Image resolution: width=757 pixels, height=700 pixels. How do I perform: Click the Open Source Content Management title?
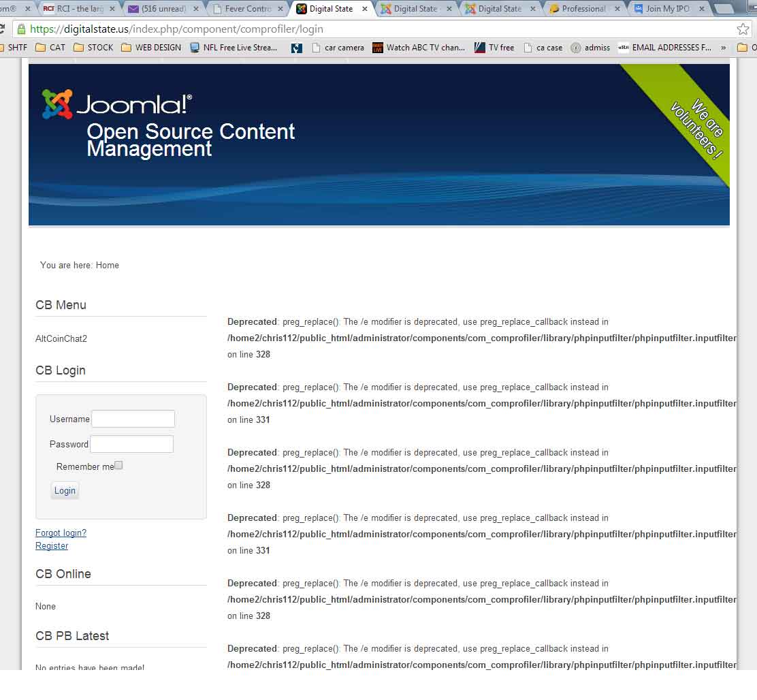click(x=191, y=140)
